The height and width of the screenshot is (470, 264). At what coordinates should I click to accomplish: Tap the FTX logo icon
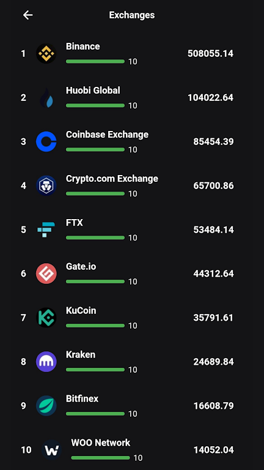tap(46, 229)
